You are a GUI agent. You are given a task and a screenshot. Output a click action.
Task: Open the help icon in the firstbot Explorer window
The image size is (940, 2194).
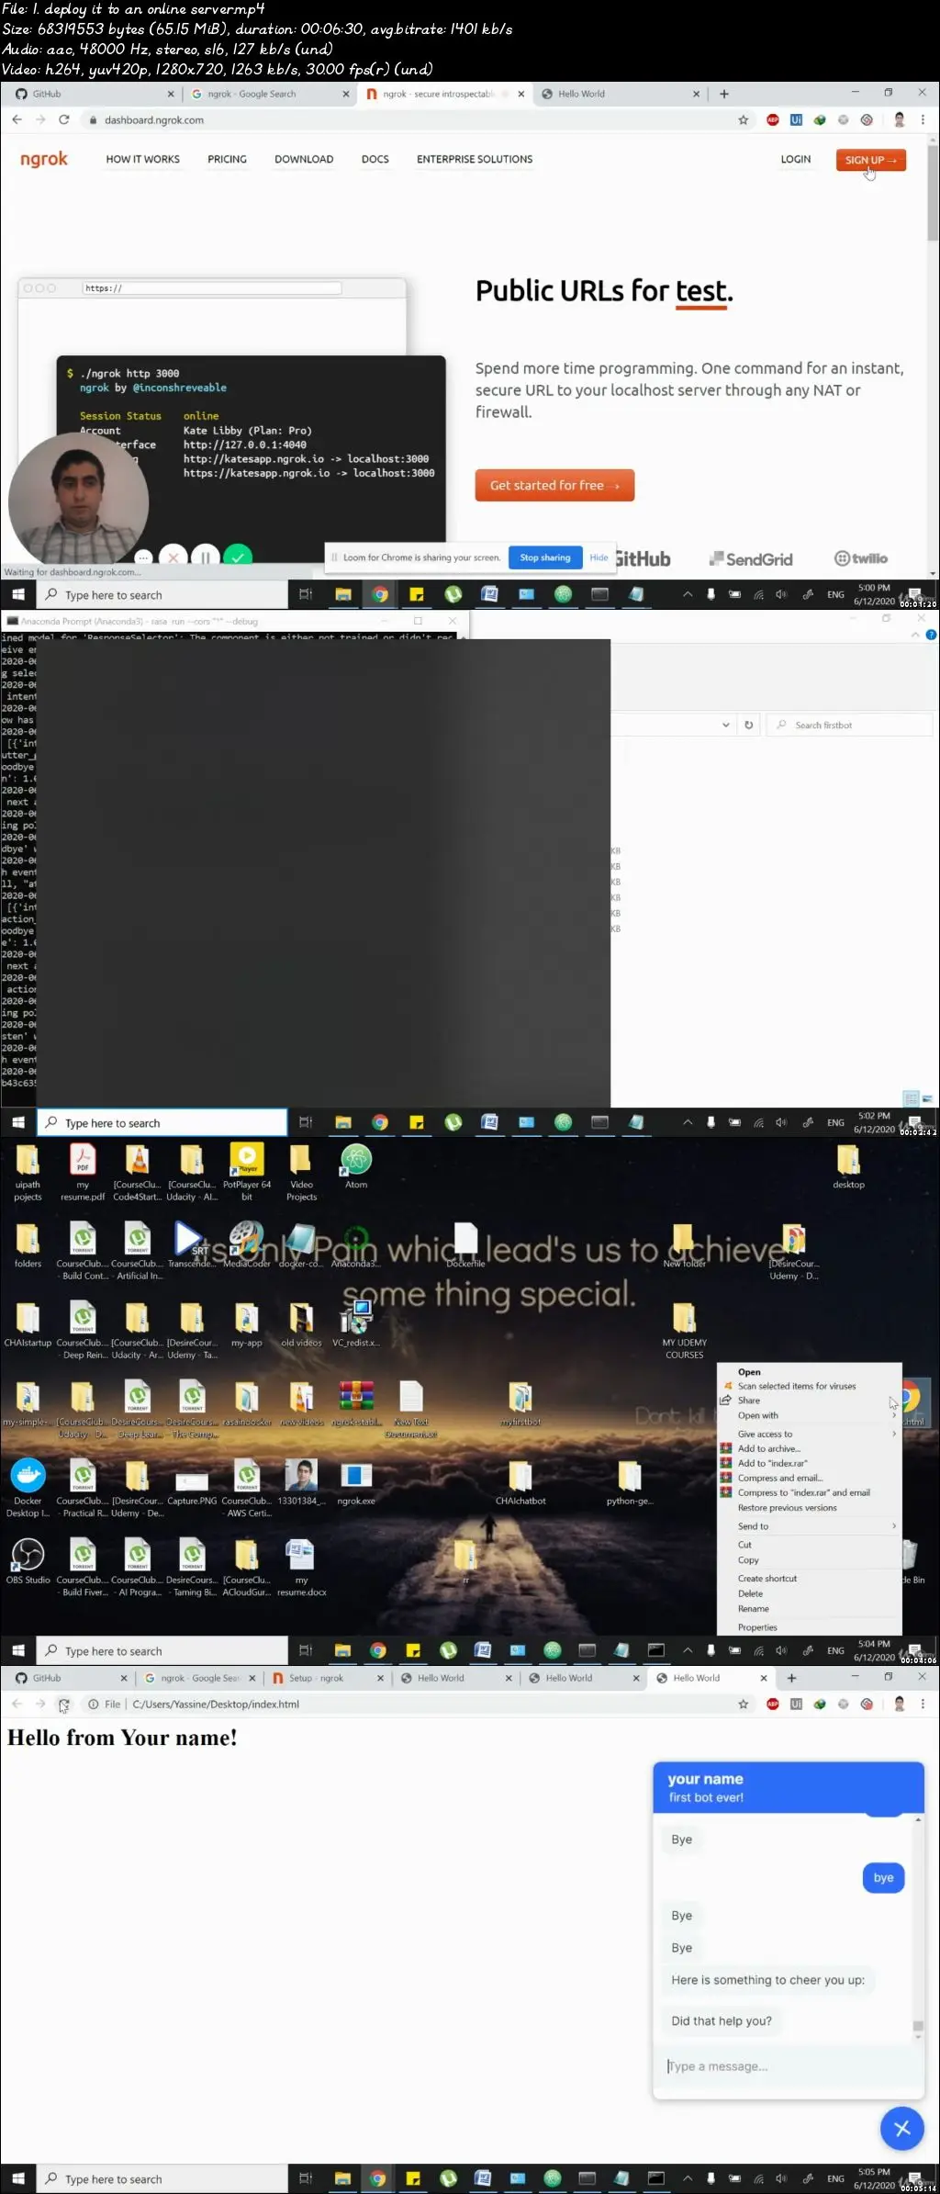(x=931, y=635)
